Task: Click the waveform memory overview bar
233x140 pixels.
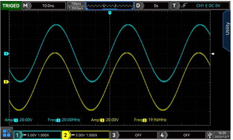Action: [x=109, y=6]
